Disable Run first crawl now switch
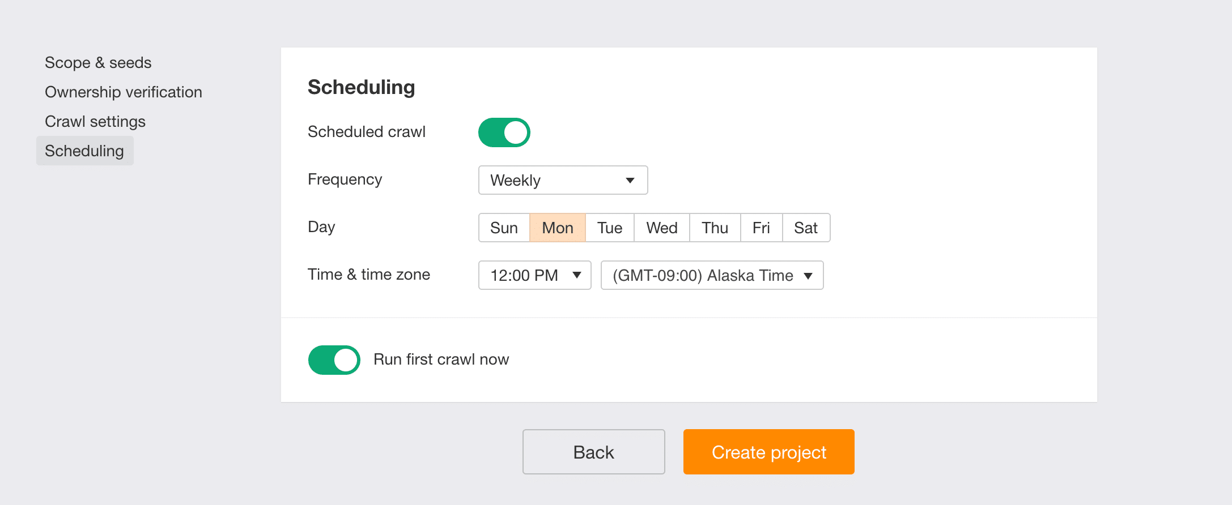Screen dimensions: 1232x505 pos(334,360)
